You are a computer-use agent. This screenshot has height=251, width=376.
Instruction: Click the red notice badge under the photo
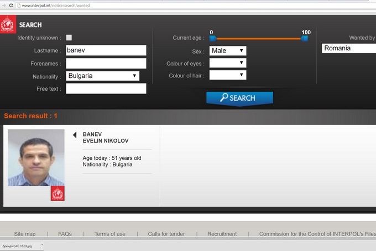pos(58,193)
